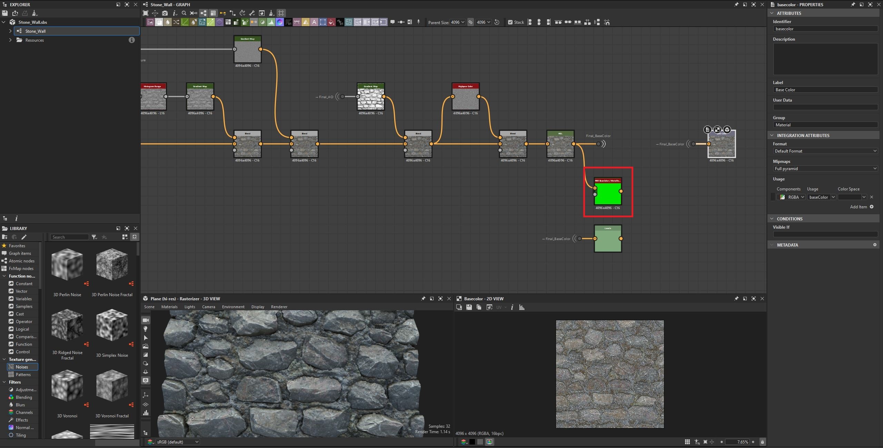Click the camera icon in 3D view sidebar

coord(146,320)
